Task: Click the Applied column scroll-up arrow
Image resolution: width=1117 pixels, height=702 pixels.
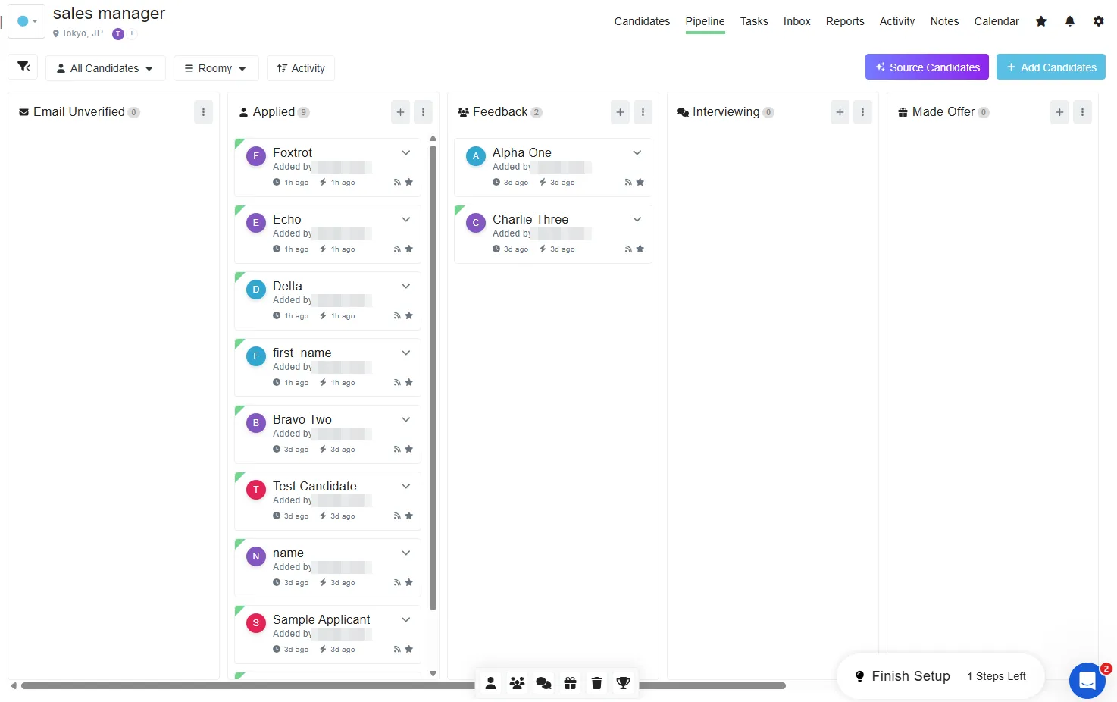Action: (x=433, y=139)
